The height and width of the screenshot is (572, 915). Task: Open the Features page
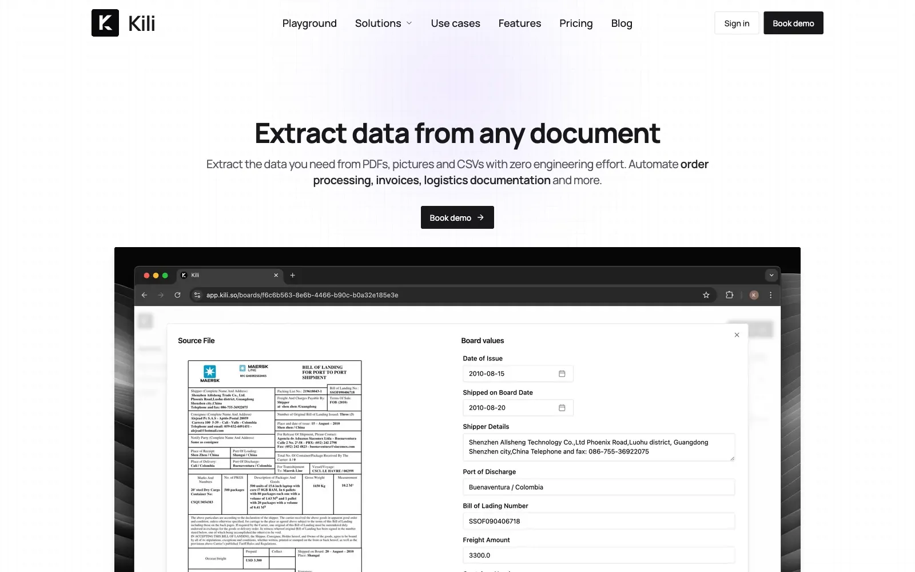coord(519,23)
